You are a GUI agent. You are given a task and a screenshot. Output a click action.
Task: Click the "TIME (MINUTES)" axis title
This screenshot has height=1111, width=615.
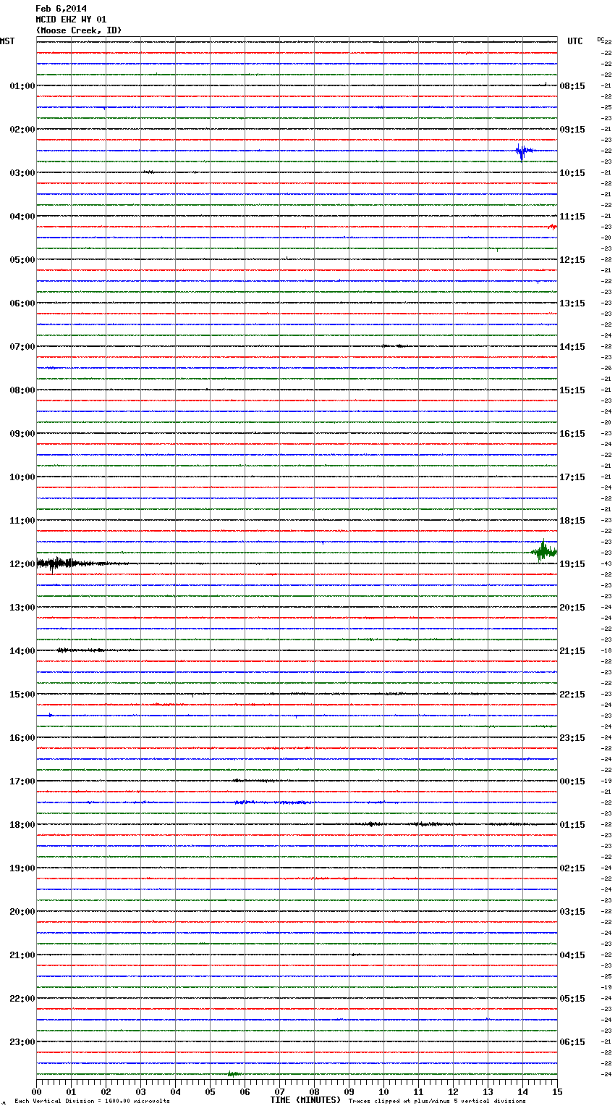305,1100
